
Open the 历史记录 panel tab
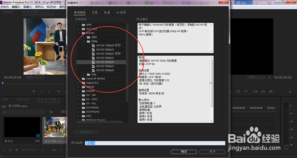[x=23, y=99]
